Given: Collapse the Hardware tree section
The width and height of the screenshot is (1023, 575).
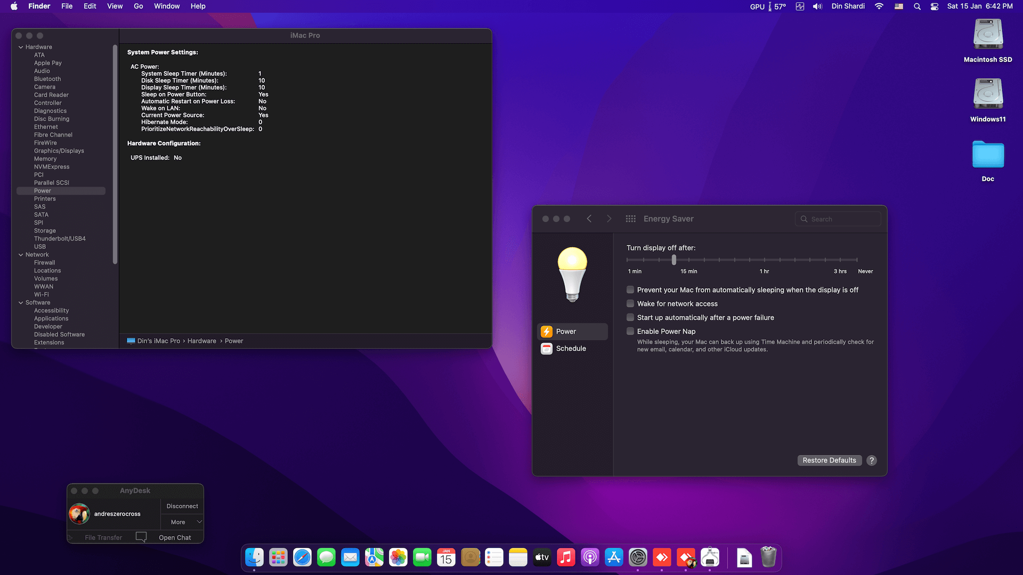Looking at the screenshot, I should coord(21,47).
